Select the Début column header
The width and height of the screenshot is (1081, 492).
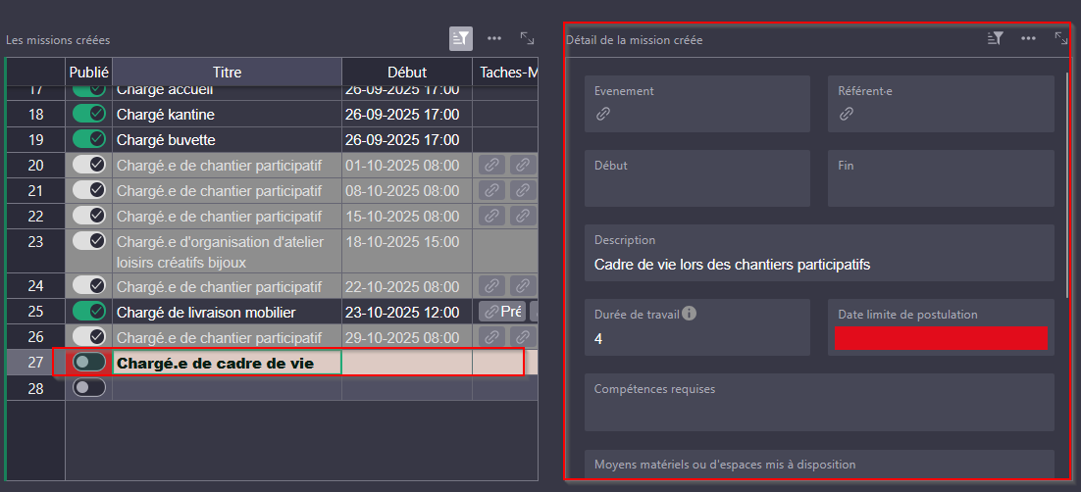click(406, 72)
